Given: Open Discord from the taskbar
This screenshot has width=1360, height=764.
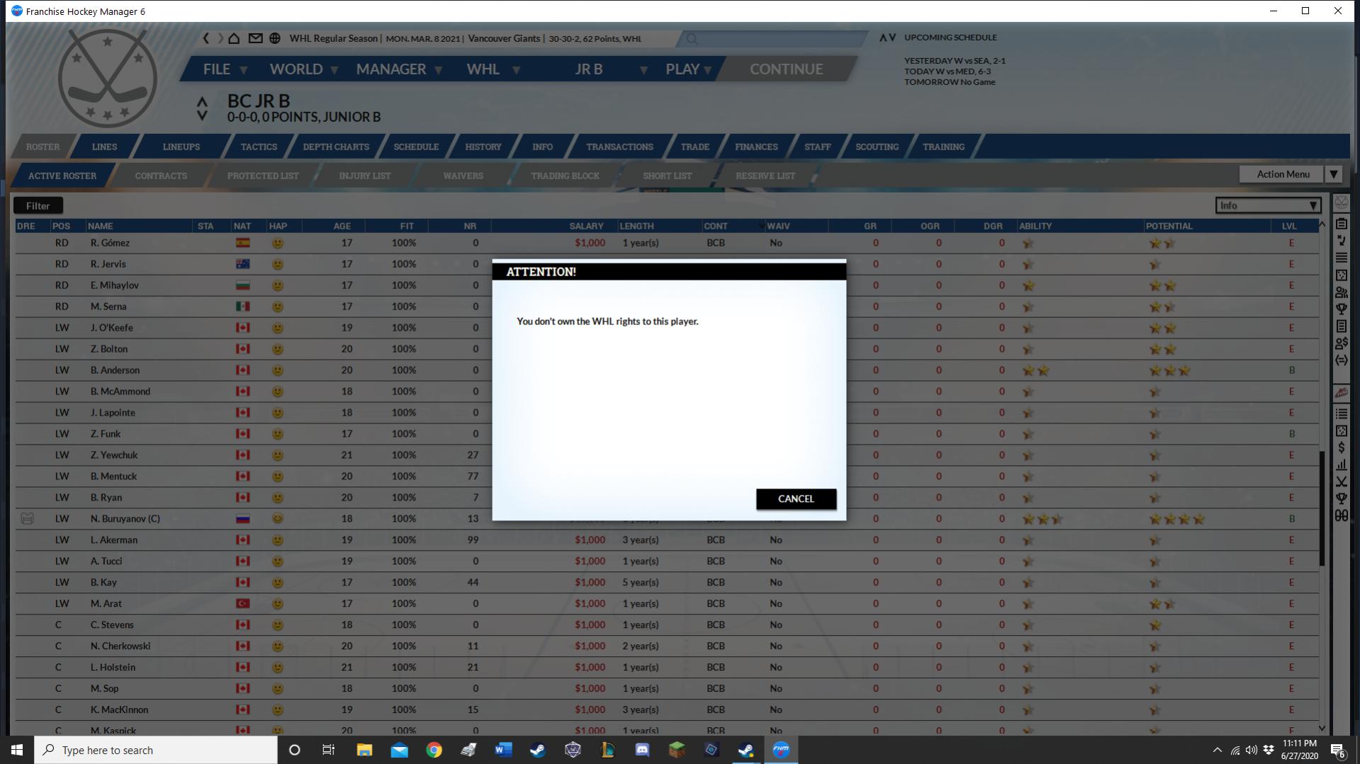Looking at the screenshot, I should pos(642,750).
